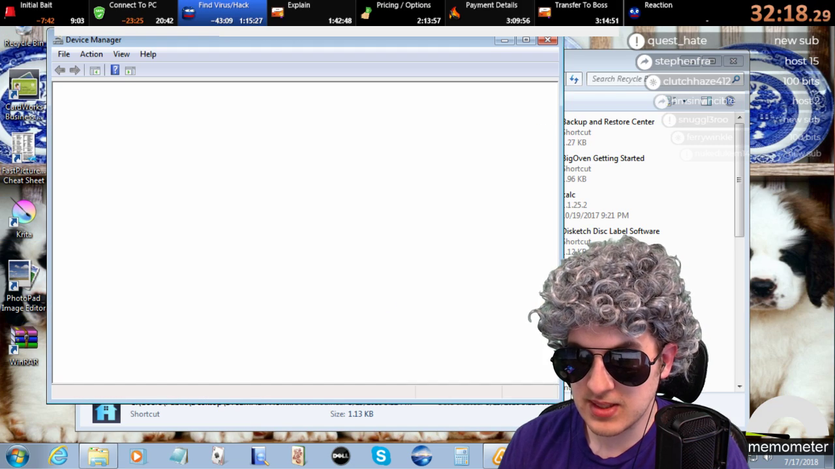The height and width of the screenshot is (469, 835).
Task: Select the Transfer To Boss timer segment
Action: (579, 13)
